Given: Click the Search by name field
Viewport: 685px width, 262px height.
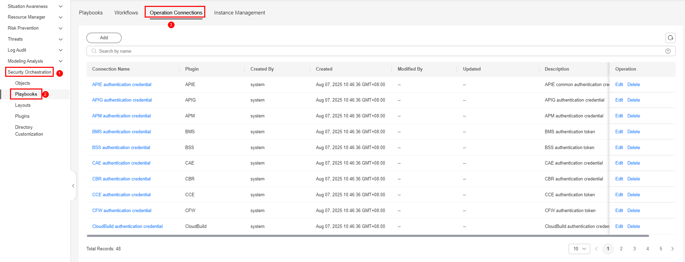Looking at the screenshot, I should click(379, 51).
